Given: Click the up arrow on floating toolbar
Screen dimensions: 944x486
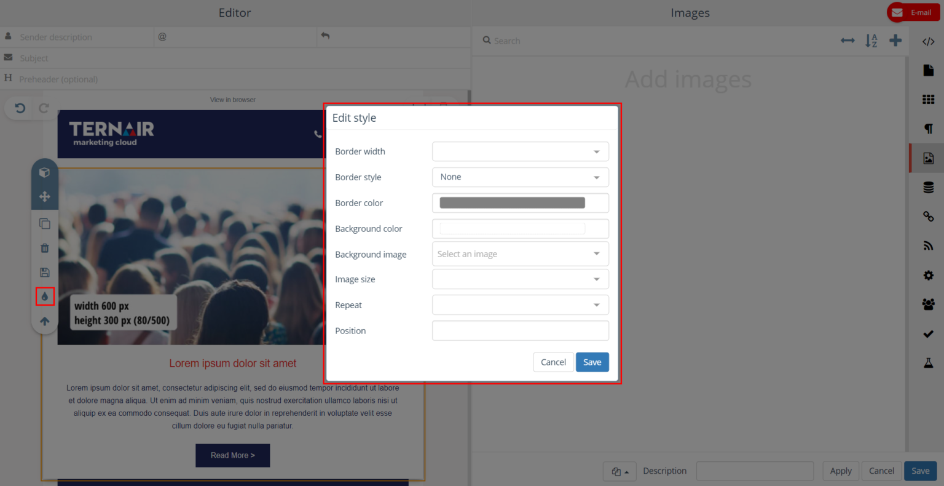Looking at the screenshot, I should [x=44, y=321].
